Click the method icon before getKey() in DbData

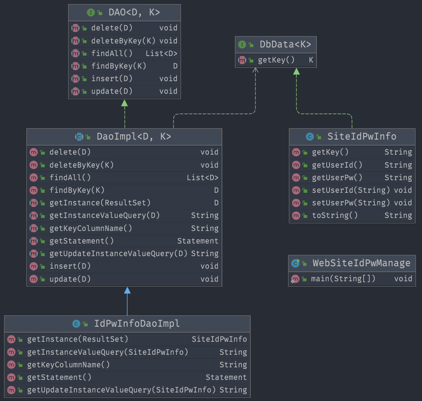(241, 60)
